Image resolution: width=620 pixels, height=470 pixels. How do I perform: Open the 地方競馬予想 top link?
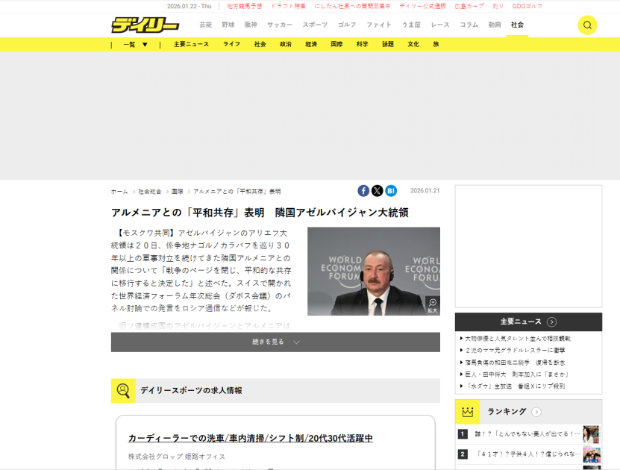245,6
